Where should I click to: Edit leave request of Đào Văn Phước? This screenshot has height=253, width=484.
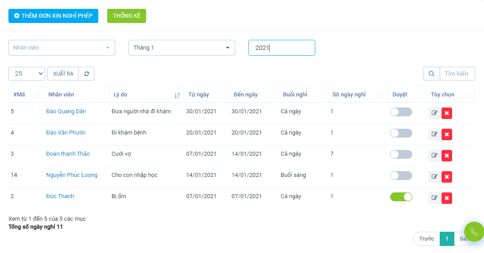(x=434, y=134)
